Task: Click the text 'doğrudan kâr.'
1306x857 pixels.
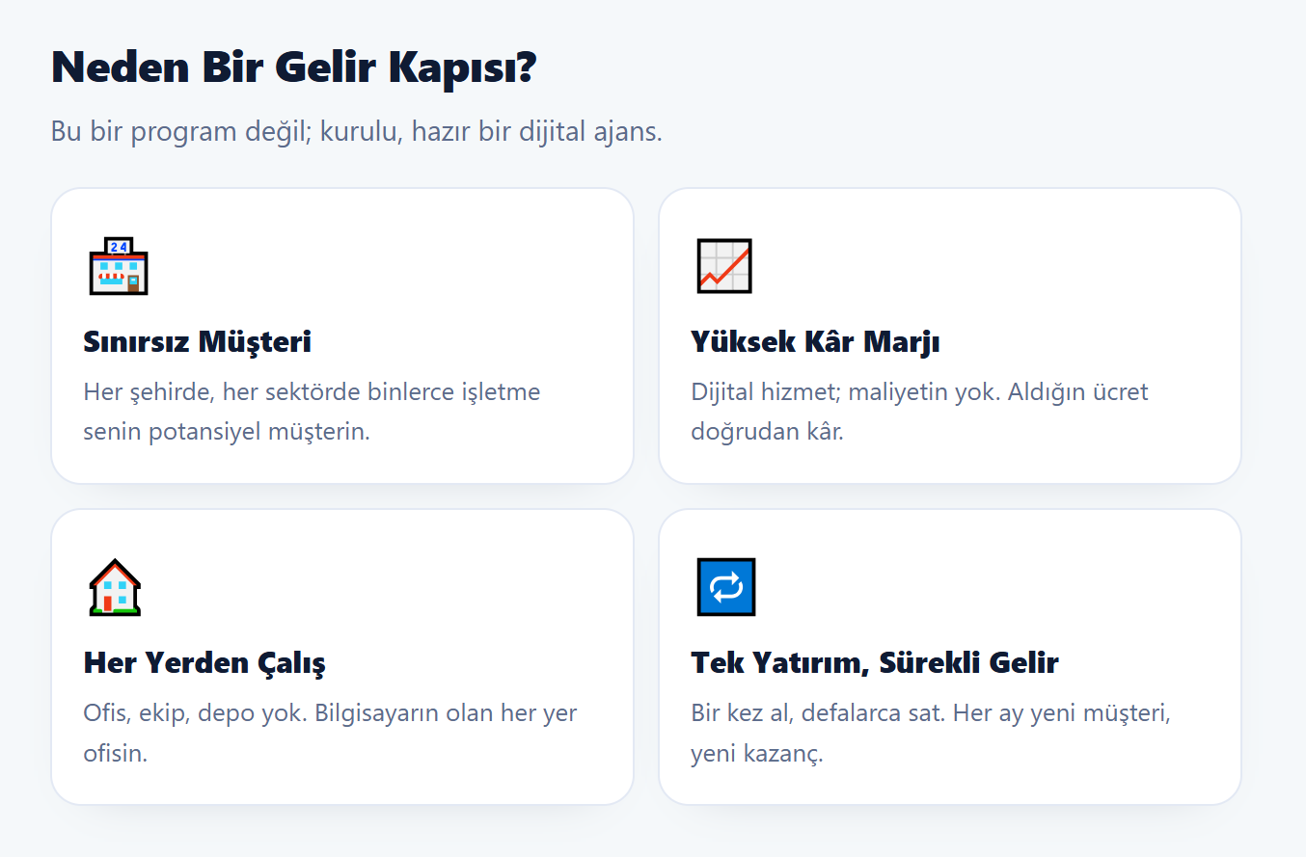Action: click(x=768, y=432)
